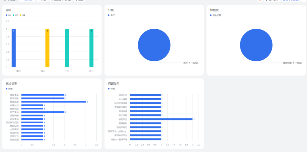The image size is (307, 152).
Task: Select the 问题类型 card title
Action: point(114,84)
